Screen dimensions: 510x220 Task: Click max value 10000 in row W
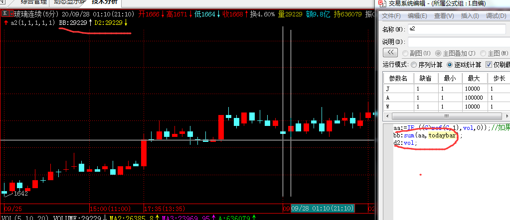tap(475, 107)
